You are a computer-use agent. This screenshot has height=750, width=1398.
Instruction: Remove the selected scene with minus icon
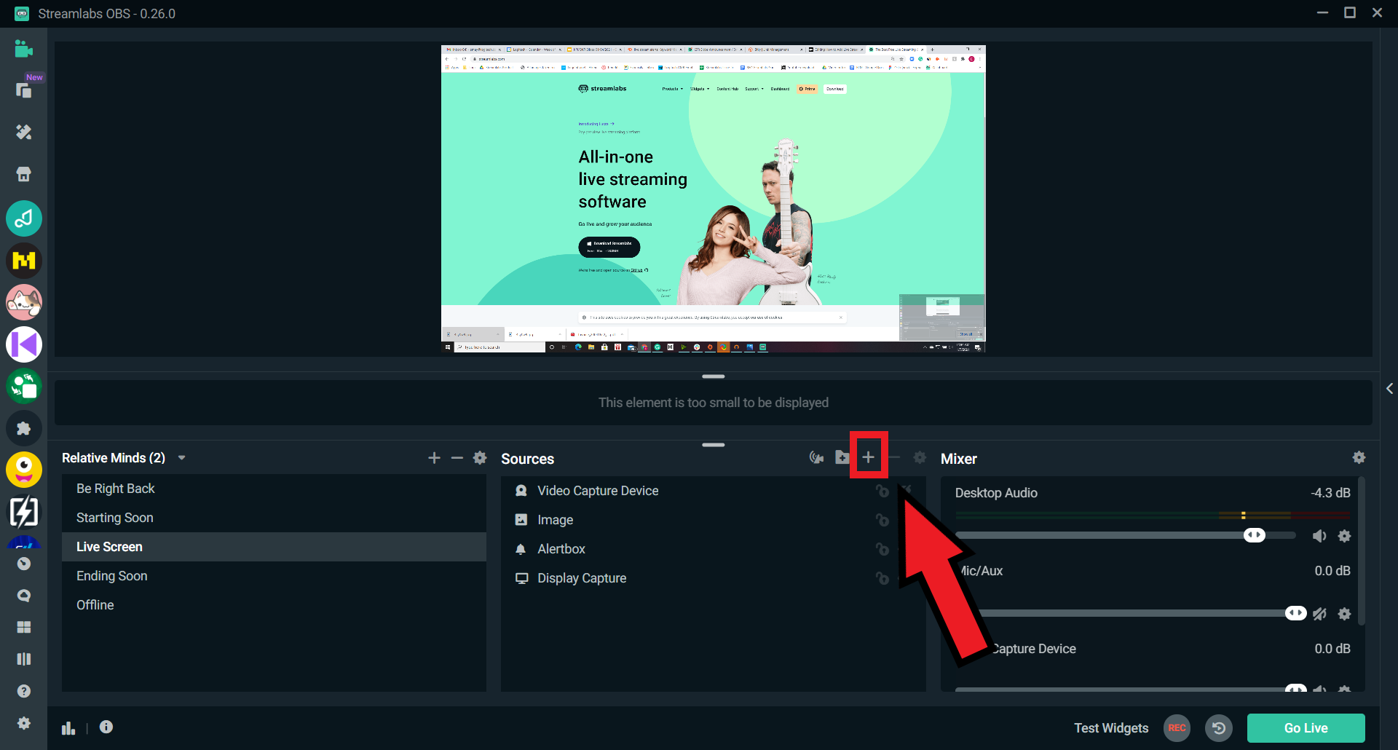click(x=457, y=457)
